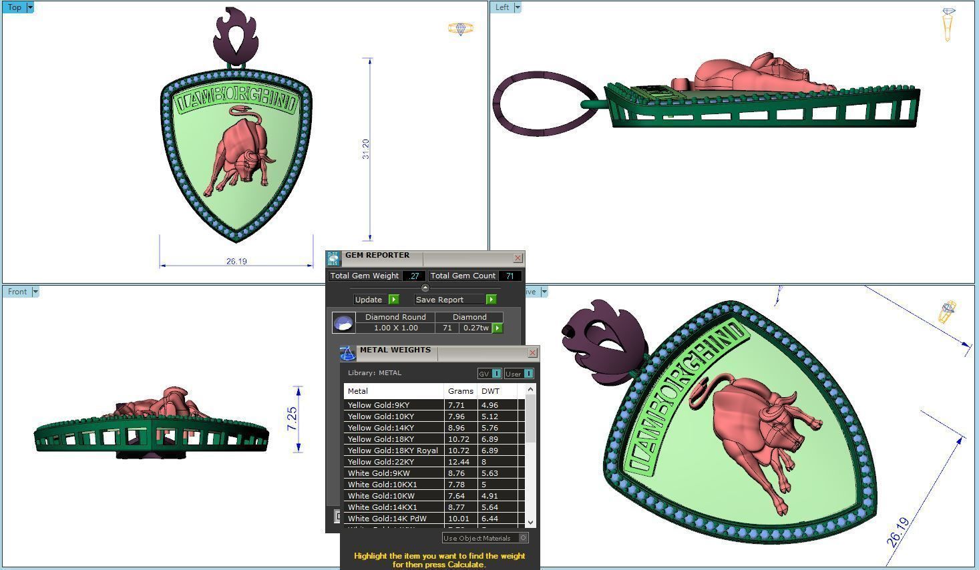Select the White Gold:10KW row
This screenshot has width=979, height=570.
pos(435,496)
